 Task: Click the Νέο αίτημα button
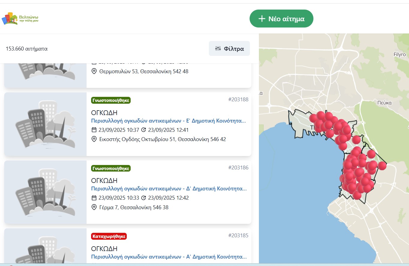(x=281, y=19)
